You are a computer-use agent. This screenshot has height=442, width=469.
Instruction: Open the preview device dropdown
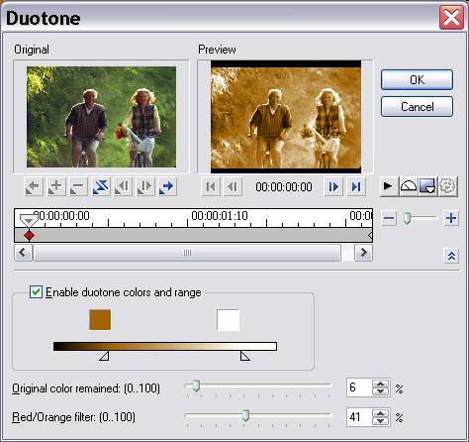[x=428, y=186]
